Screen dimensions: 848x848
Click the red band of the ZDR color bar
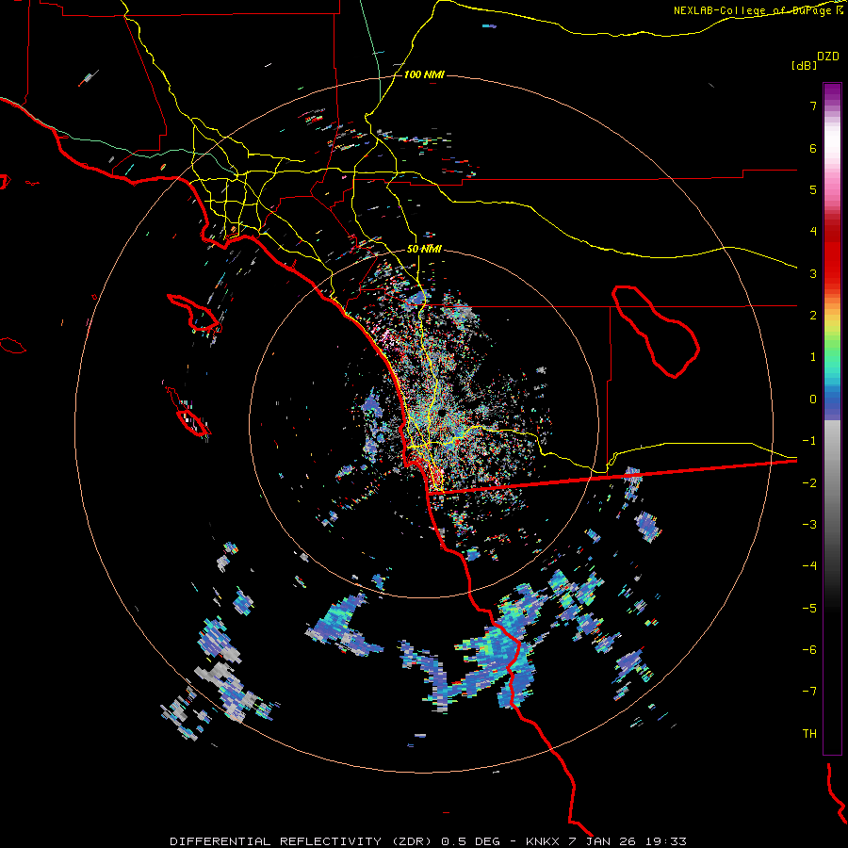coord(832,254)
